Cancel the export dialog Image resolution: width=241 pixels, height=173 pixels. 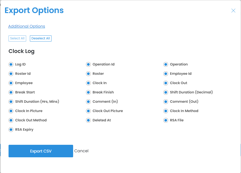81,151
